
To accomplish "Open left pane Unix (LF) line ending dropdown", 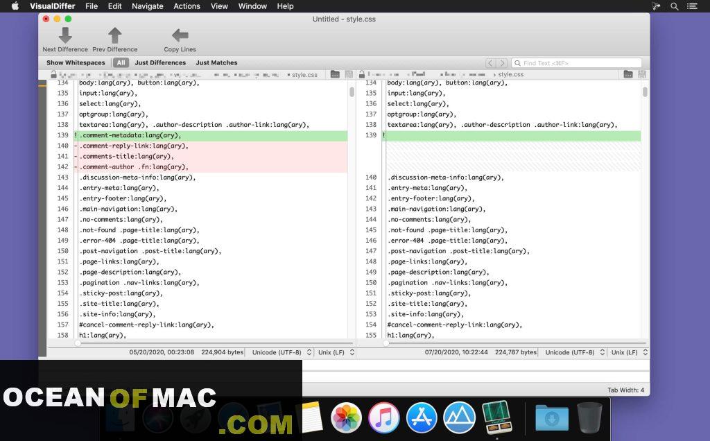I will pyautogui.click(x=336, y=352).
